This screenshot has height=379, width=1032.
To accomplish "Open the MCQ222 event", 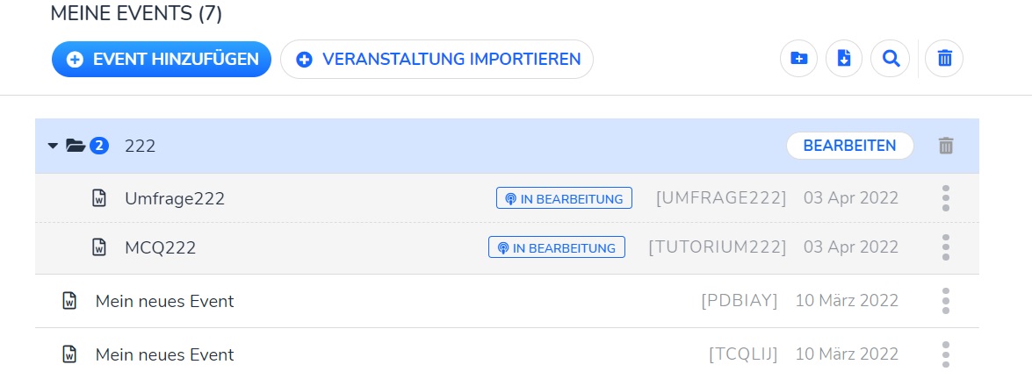I will click(160, 247).
